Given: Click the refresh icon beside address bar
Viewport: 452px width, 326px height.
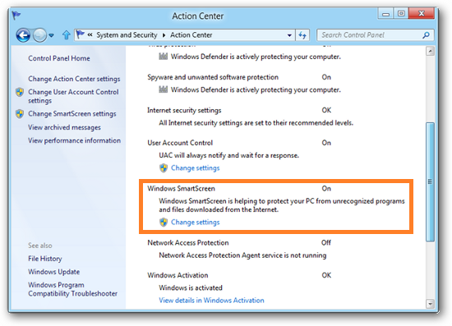Looking at the screenshot, I should tap(302, 35).
